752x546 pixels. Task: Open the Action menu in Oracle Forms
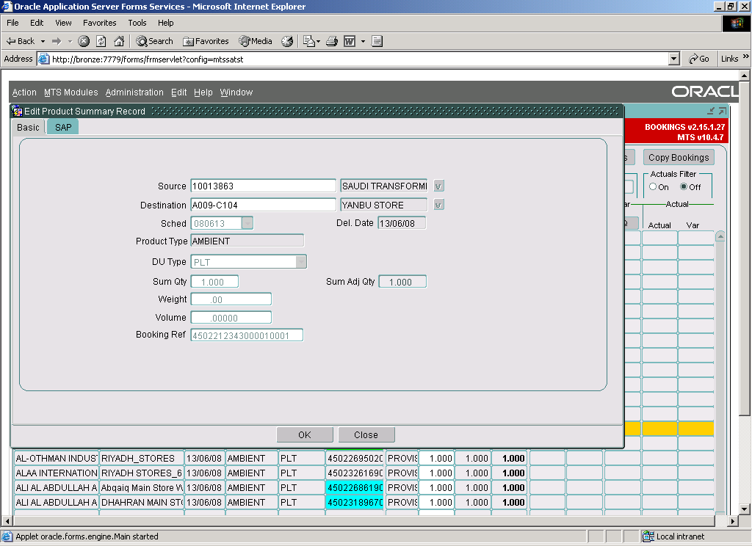[24, 92]
